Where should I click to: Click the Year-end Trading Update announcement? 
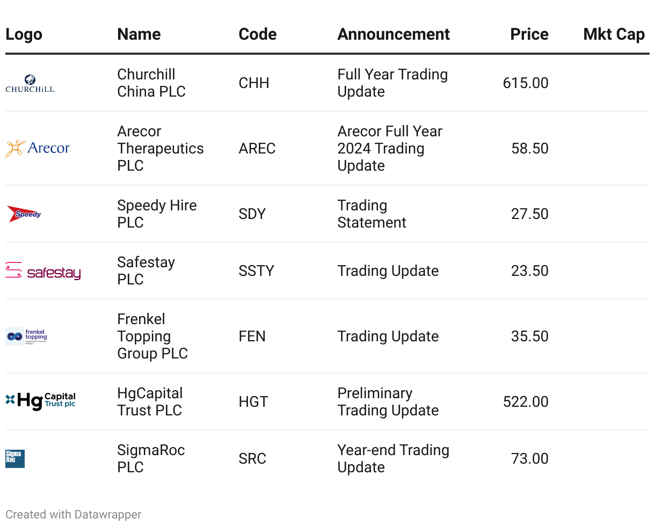394,459
